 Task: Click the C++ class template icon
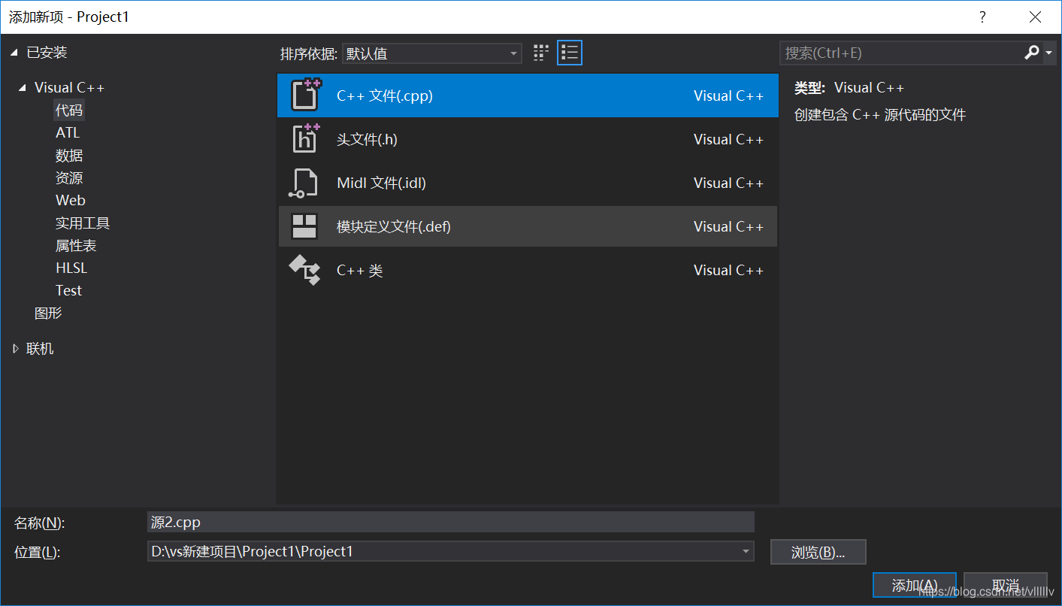pyautogui.click(x=305, y=270)
